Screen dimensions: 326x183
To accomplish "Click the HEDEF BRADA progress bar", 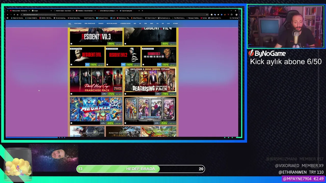I will pos(141,169).
